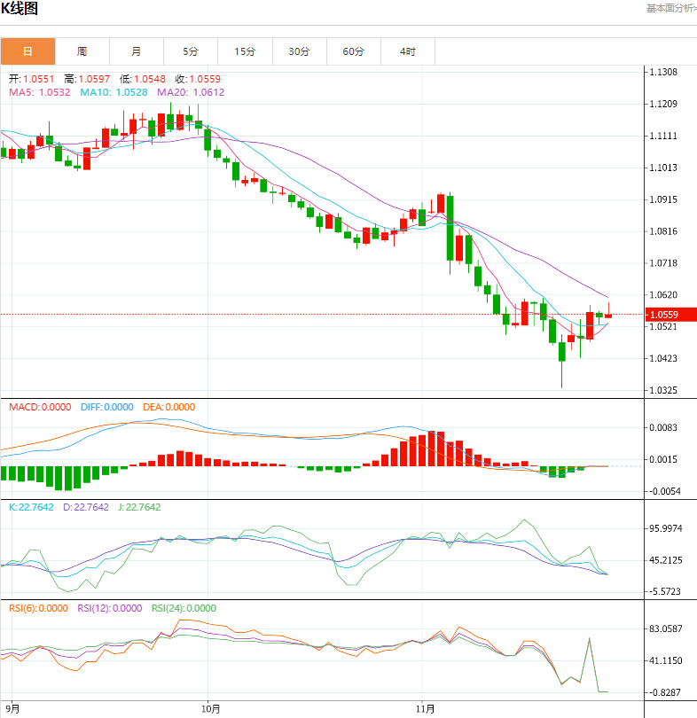This screenshot has height=718, width=697.
Task: Open the 15分 interval tab
Action: tap(245, 51)
